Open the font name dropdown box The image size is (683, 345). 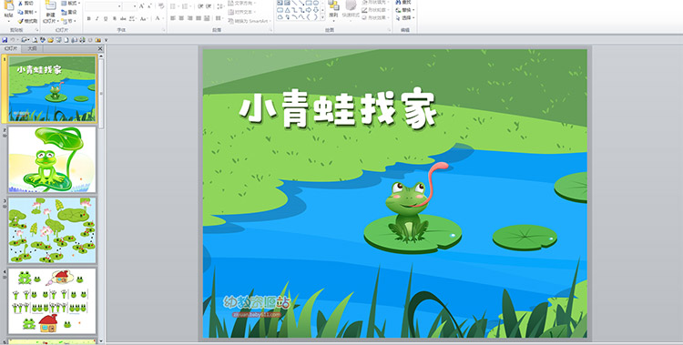coord(104,6)
